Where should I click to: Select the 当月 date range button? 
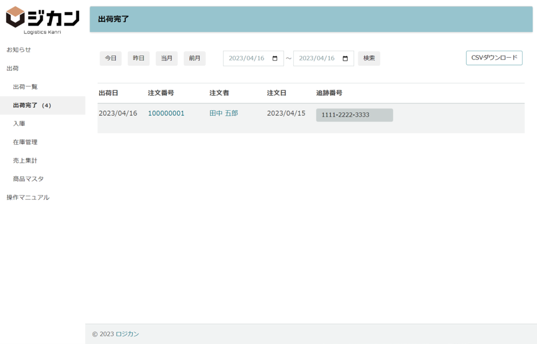click(167, 59)
